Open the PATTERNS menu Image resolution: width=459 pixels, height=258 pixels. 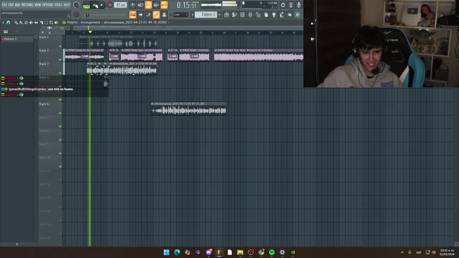coord(27,5)
